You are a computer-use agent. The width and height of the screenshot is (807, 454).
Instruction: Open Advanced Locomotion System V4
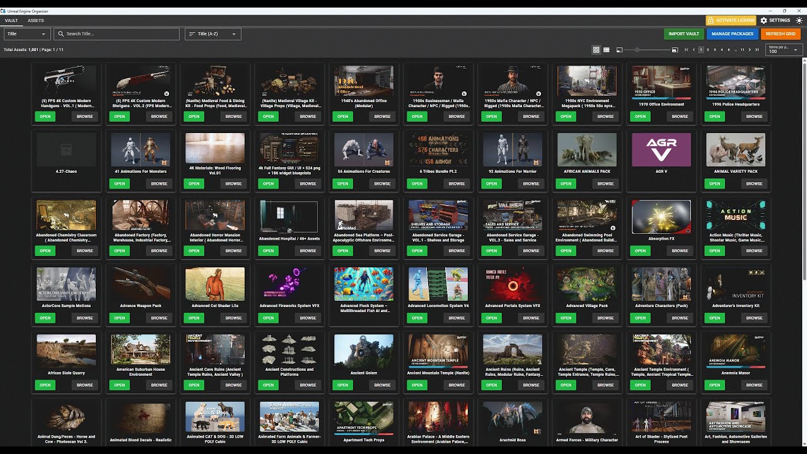417,318
